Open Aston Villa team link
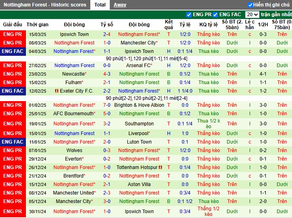Screen dimensions: 292x218 coord(139,184)
